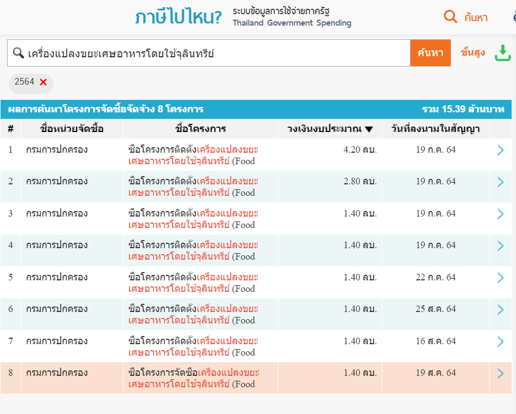Click the green download icon
Screen dimensions: 516x414
(502, 53)
